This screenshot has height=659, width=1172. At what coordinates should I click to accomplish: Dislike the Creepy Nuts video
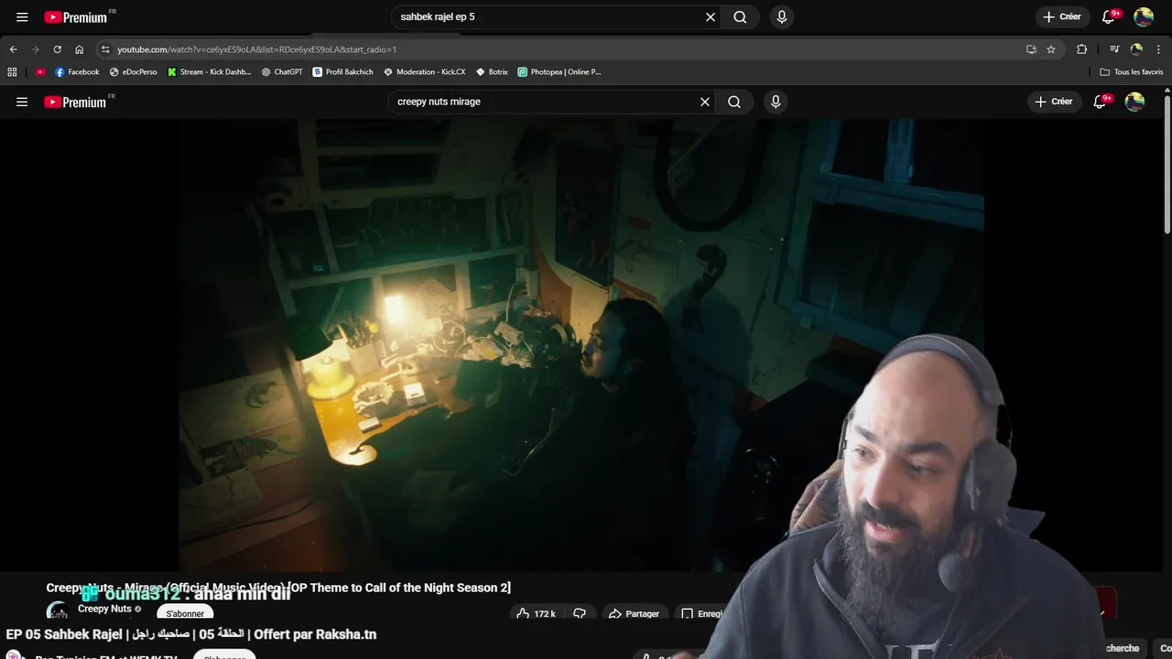tap(580, 613)
